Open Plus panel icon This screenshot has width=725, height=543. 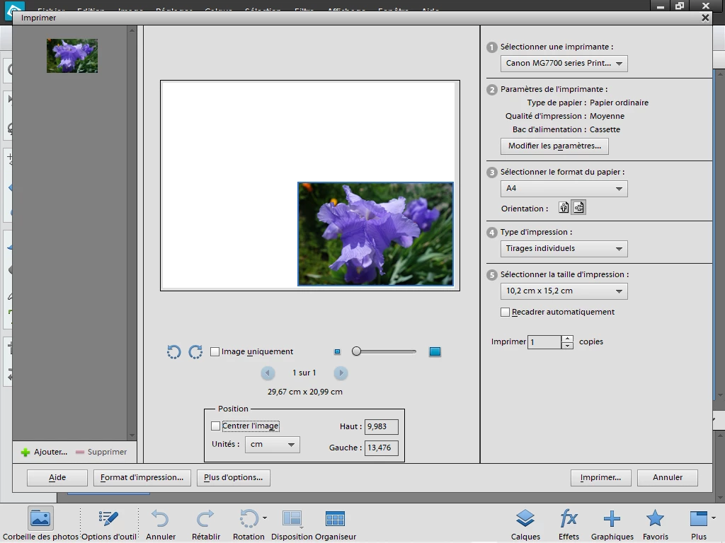[699, 519]
